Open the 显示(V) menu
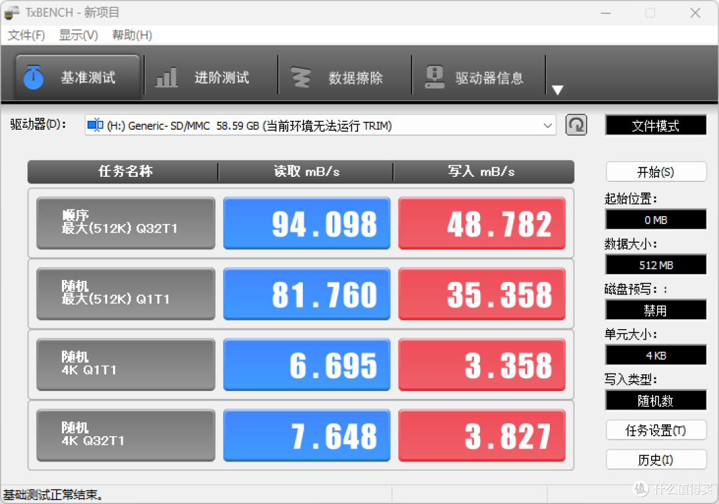Screen dimensions: 719x504 coord(79,35)
